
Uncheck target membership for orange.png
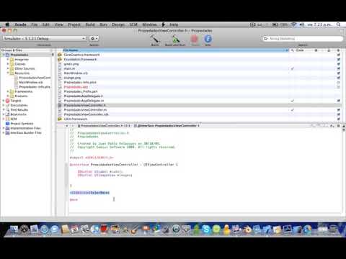pyautogui.click(x=339, y=78)
